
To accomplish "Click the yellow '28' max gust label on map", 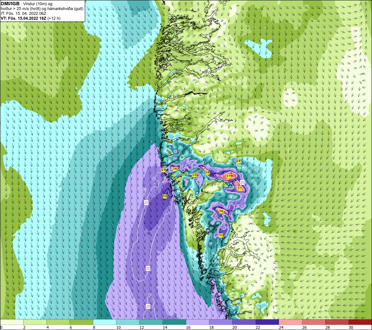I will pos(238,161).
